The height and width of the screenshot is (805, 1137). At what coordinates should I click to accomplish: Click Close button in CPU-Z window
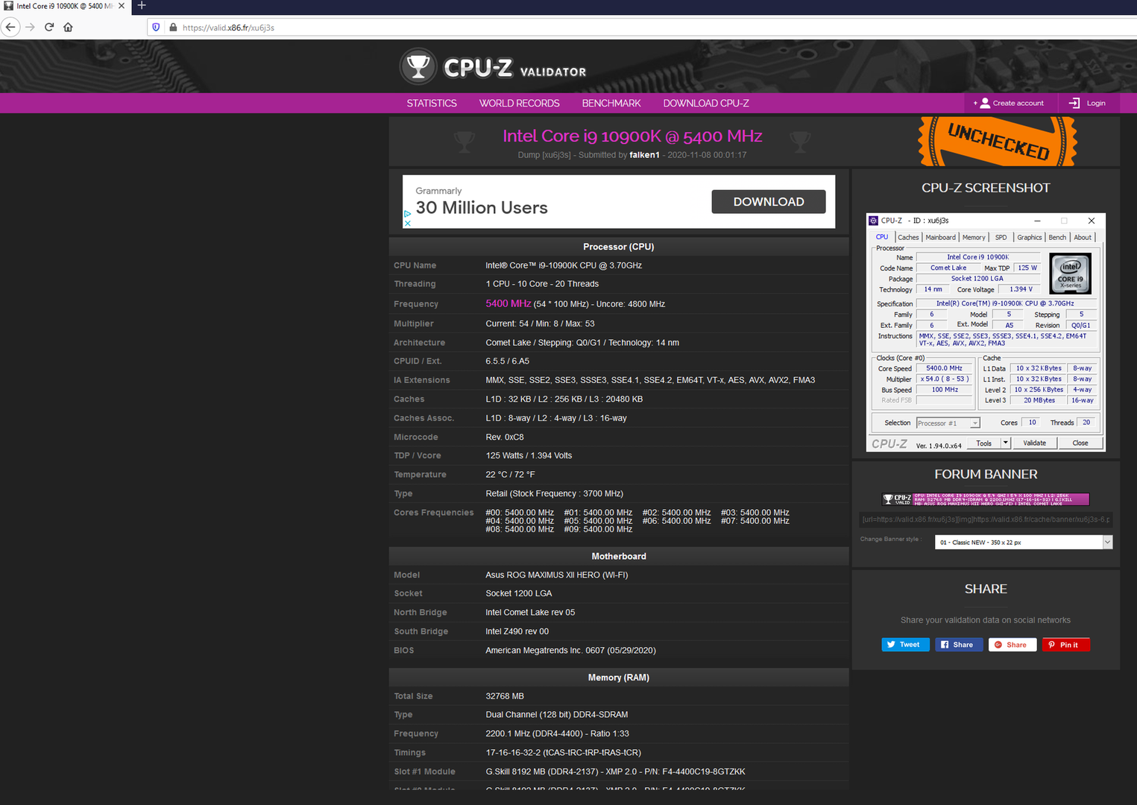(x=1080, y=443)
